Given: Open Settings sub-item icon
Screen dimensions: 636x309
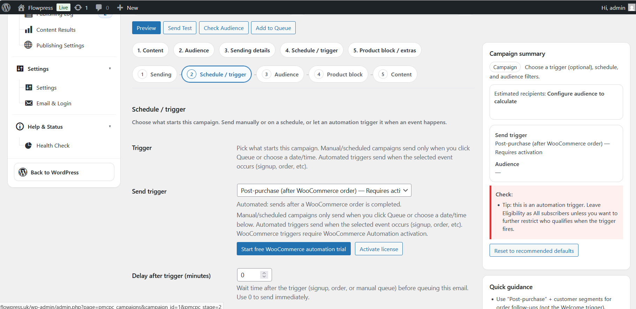Looking at the screenshot, I should (x=29, y=88).
